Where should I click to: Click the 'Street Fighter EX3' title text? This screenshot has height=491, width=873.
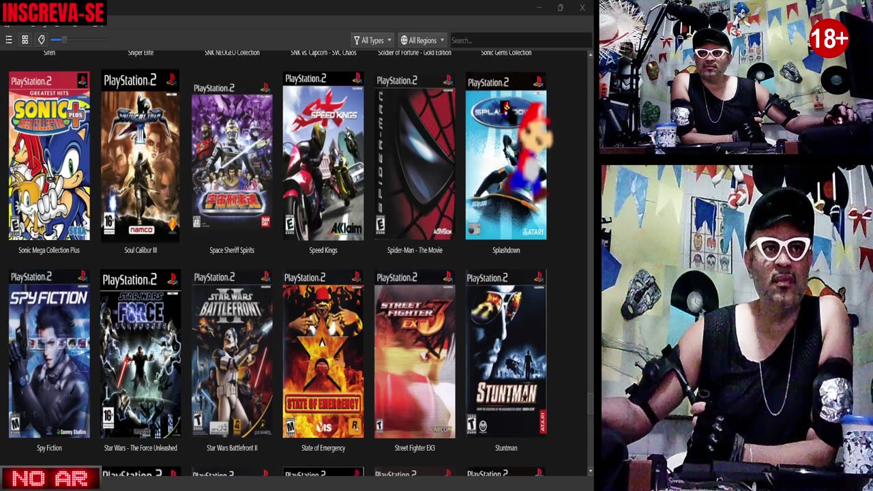click(x=415, y=448)
